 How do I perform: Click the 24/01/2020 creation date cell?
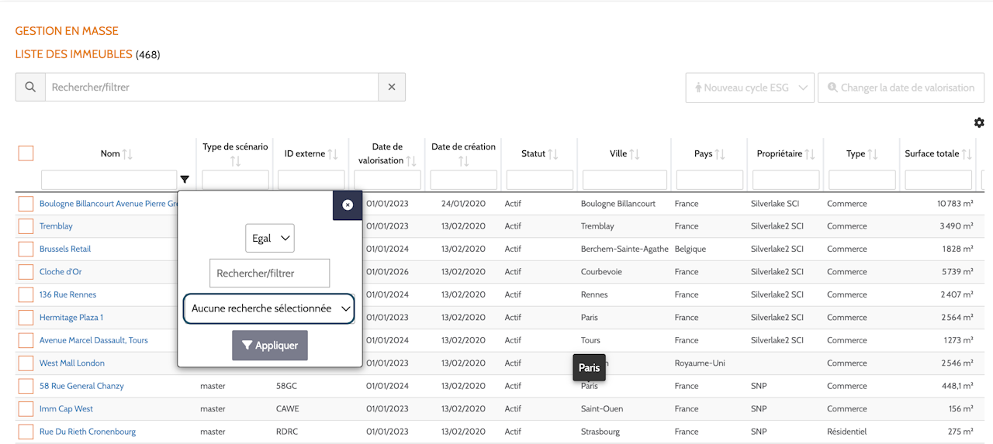463,204
